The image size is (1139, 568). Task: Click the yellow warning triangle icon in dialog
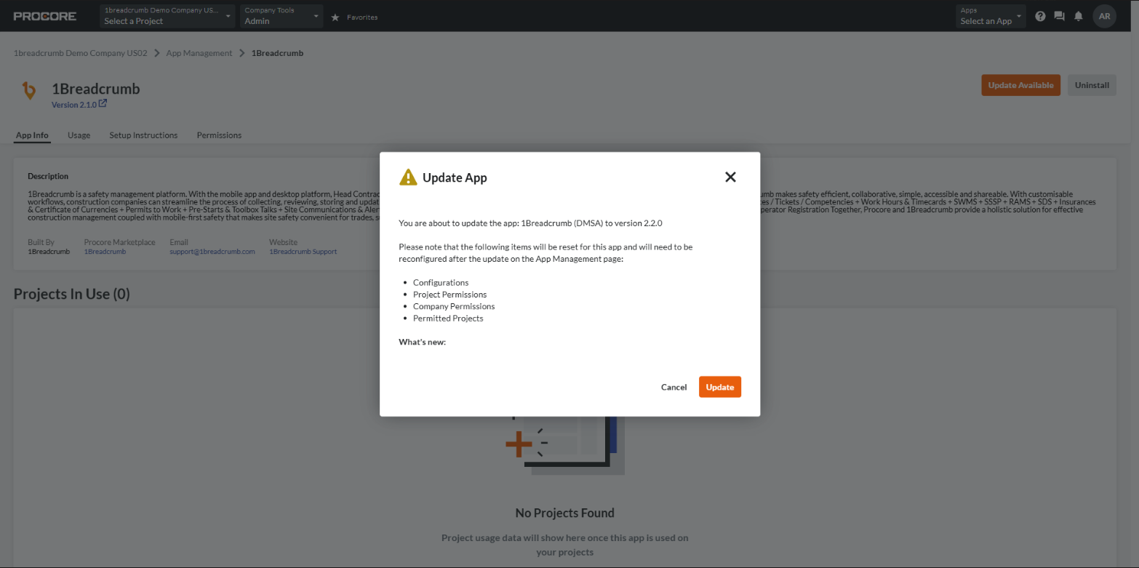point(407,177)
